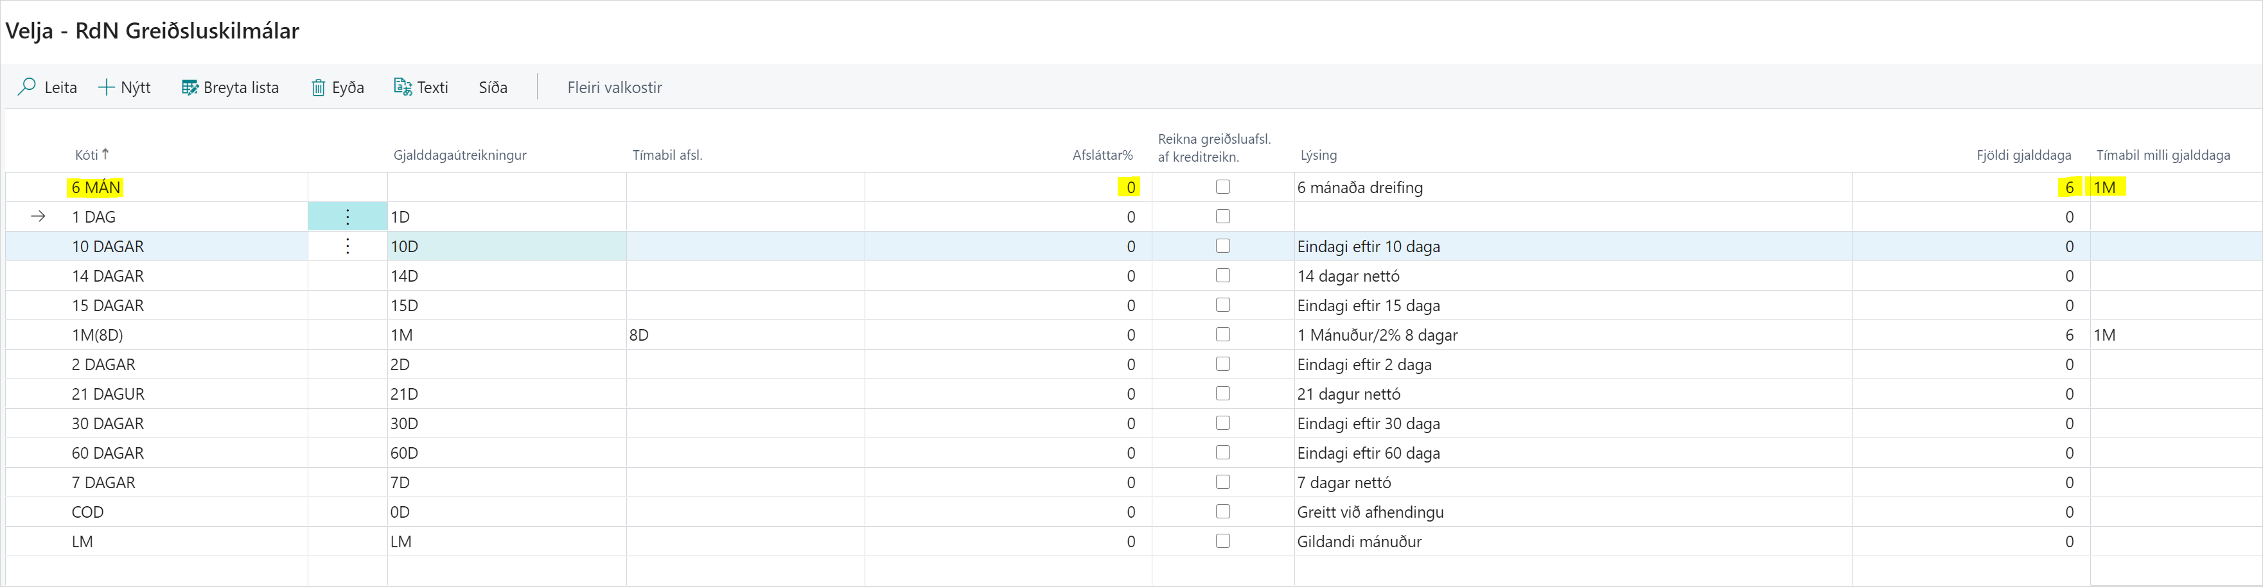Screen dimensions: 2263x587
Task: Enable credit discount checkbox for 1M(8D)
Action: (x=1222, y=334)
